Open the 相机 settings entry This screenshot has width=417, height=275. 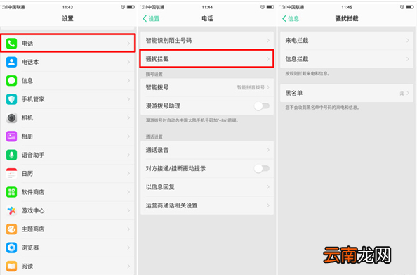pos(67,117)
